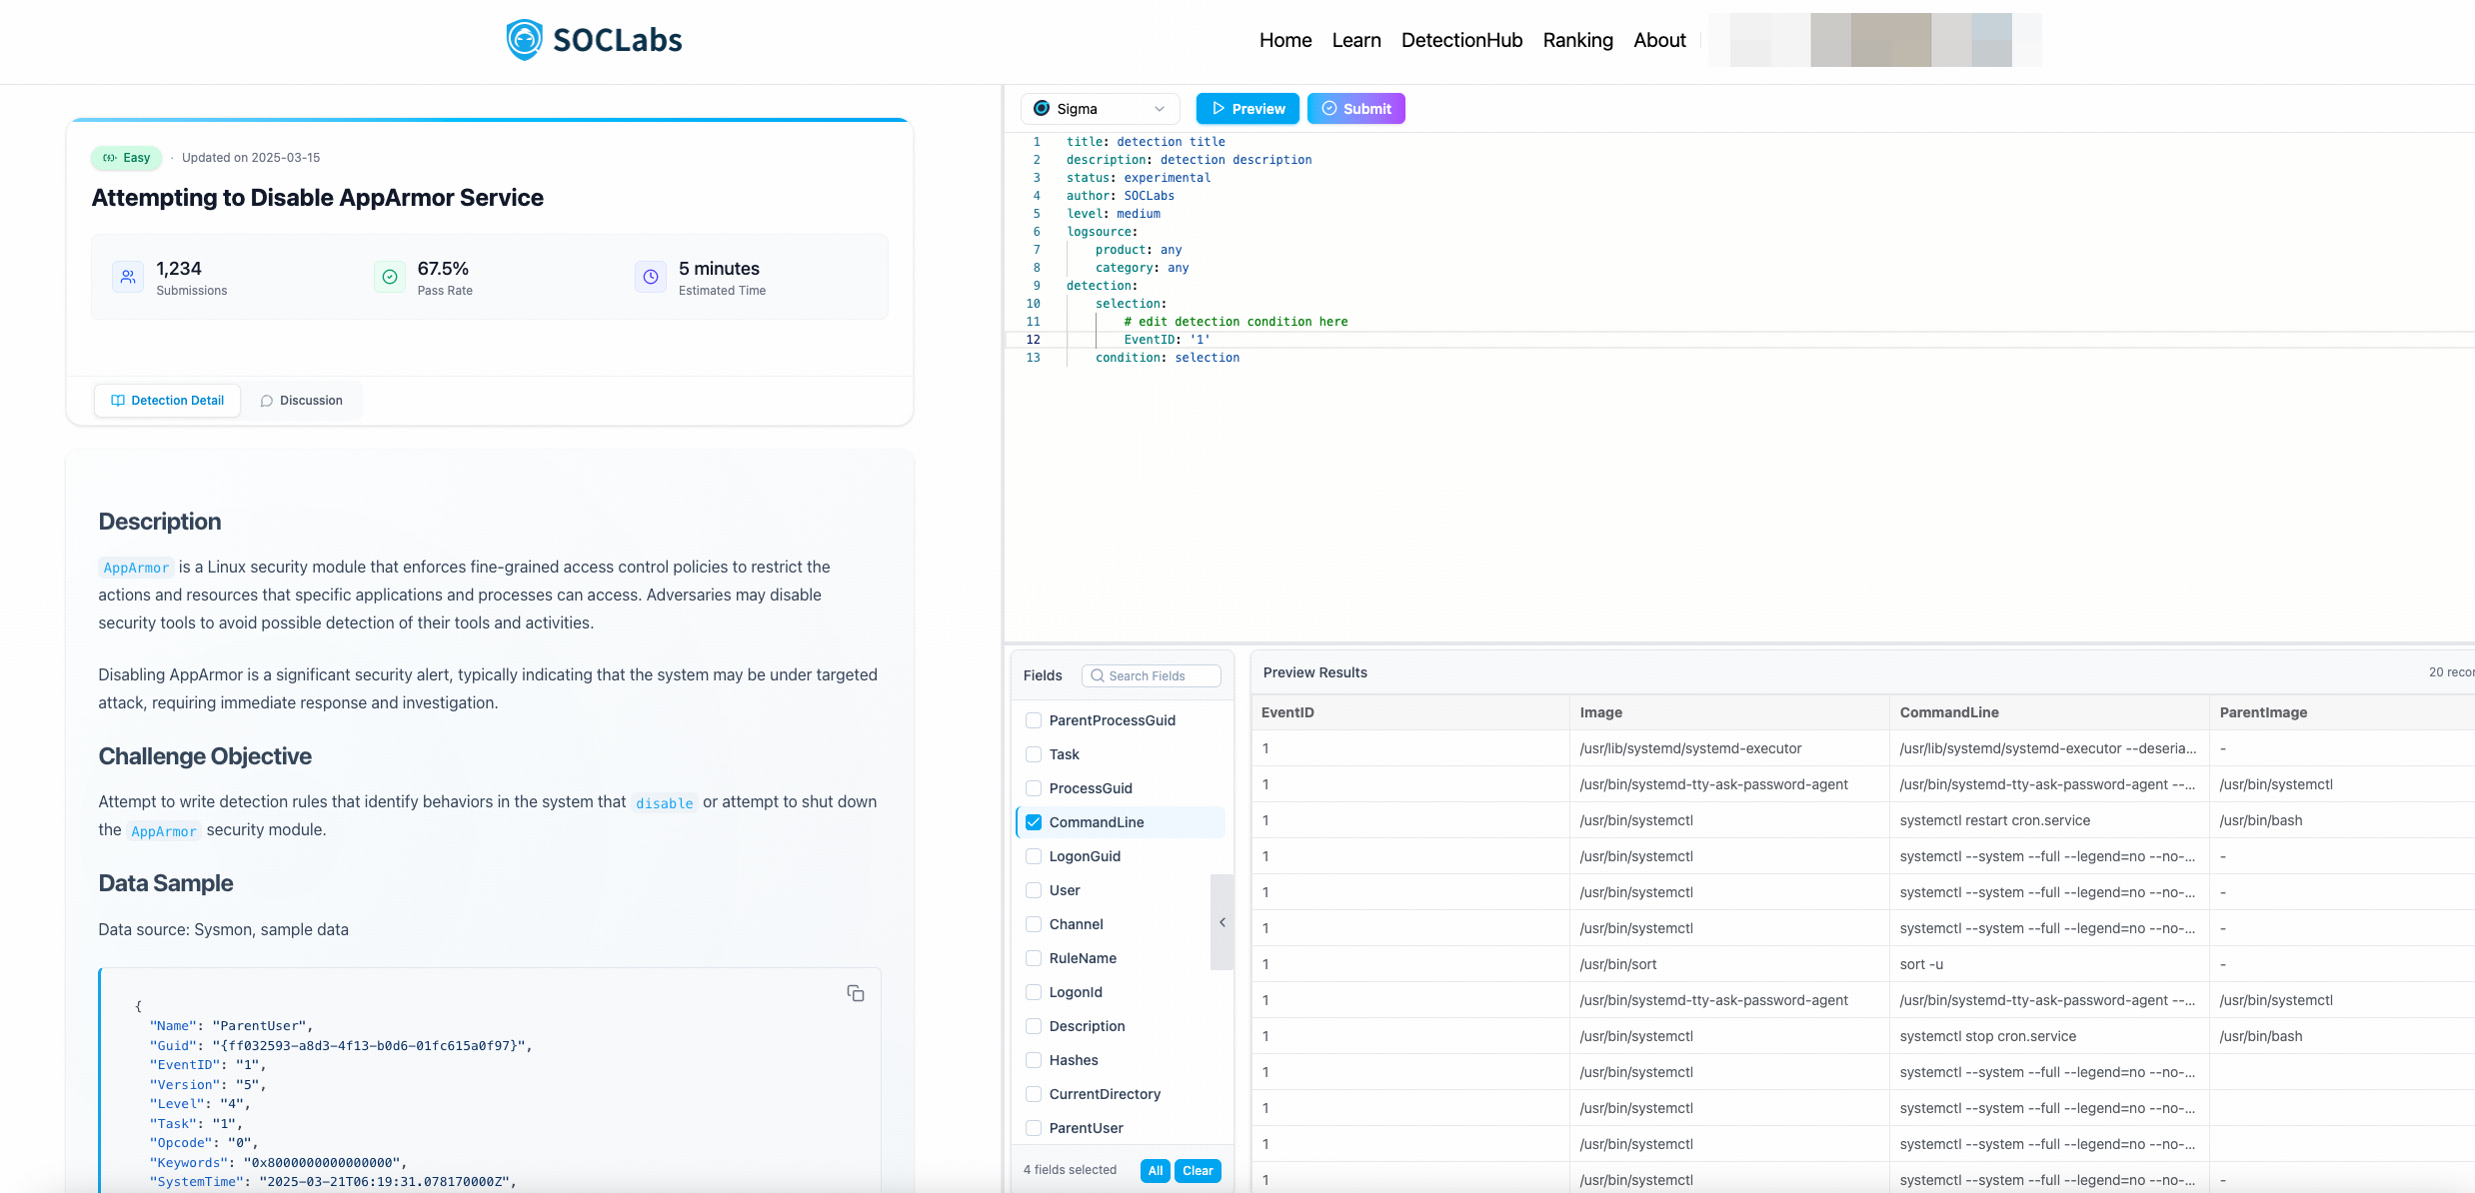Viewport: 2475px width, 1193px height.
Task: Click the submissions people icon
Action: point(128,277)
